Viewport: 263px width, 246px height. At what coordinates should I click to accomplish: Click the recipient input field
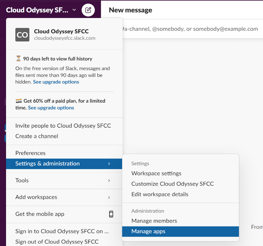coord(190,29)
